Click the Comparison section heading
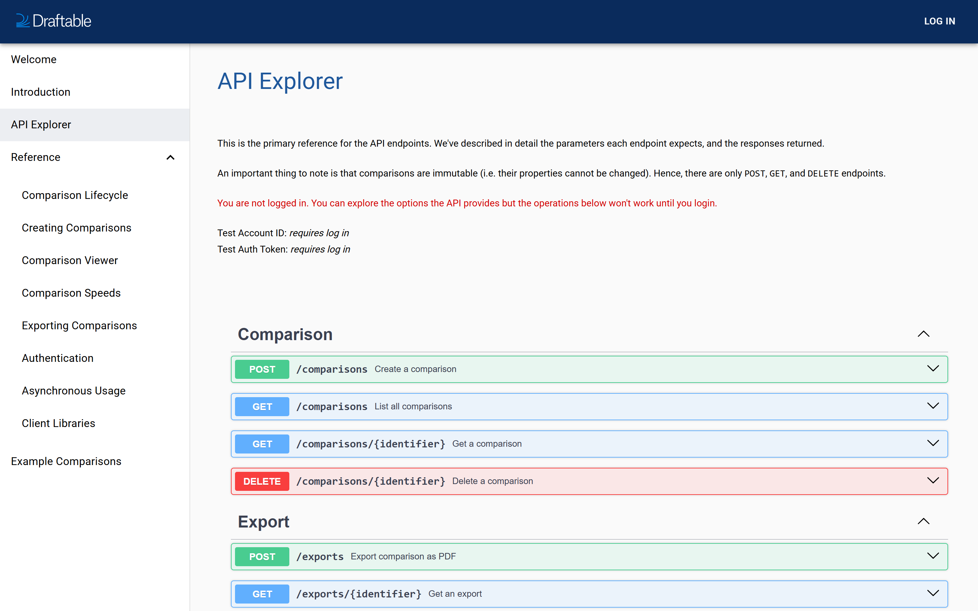The height and width of the screenshot is (611, 978). [x=285, y=334]
